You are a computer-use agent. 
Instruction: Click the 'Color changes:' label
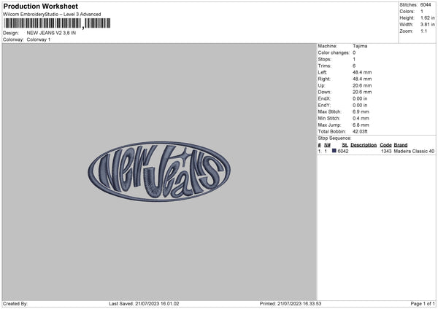coord(334,52)
